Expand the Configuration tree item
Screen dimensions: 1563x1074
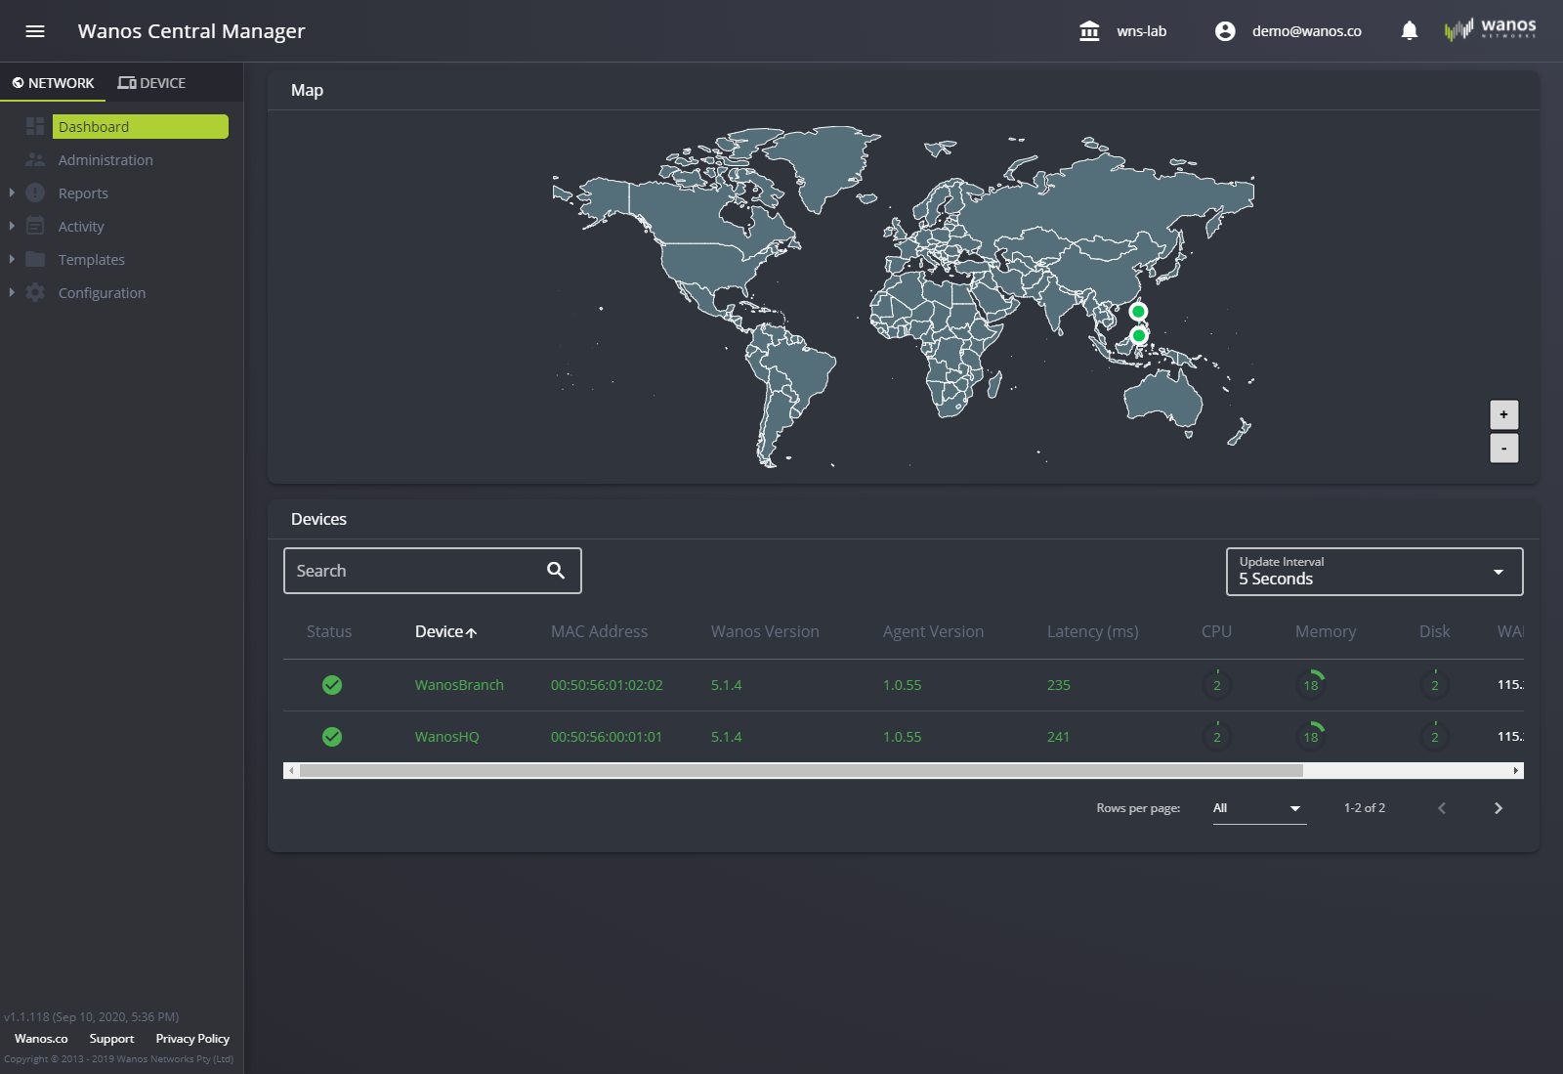12,292
